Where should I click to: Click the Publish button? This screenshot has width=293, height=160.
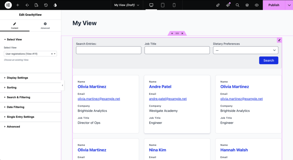[274, 5]
